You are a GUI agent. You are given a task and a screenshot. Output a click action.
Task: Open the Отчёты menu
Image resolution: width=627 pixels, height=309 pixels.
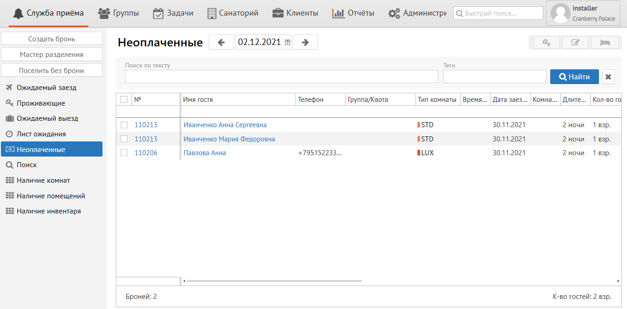(x=353, y=13)
